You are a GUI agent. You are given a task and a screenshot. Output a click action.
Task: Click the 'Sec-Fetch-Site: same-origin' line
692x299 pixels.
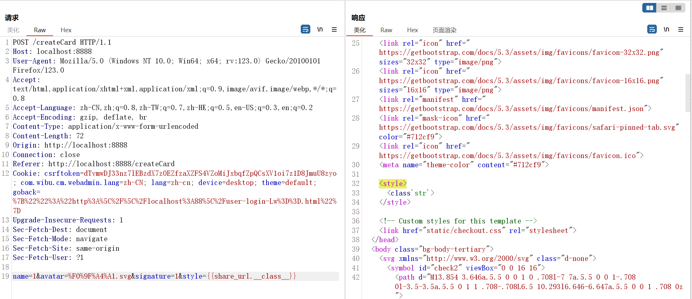click(66, 248)
